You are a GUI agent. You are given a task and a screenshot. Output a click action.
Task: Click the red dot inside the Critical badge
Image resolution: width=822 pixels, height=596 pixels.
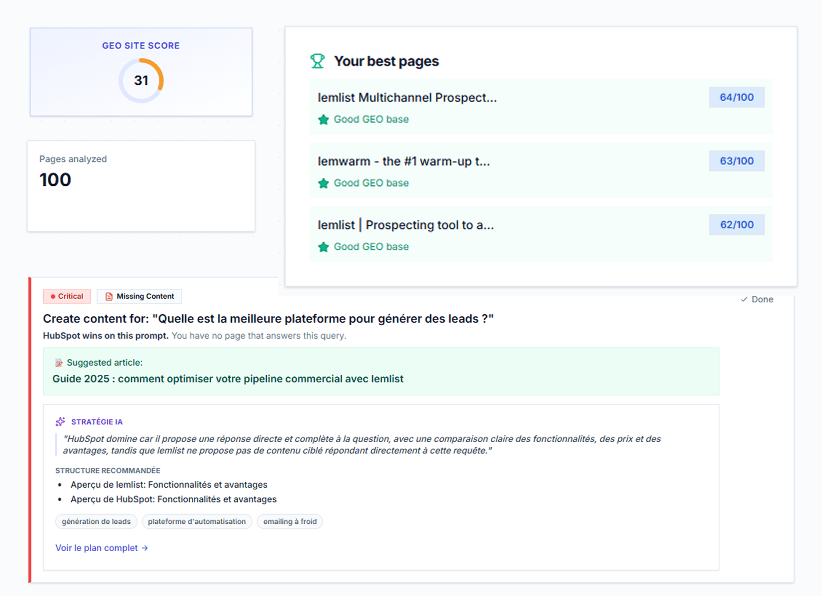pyautogui.click(x=53, y=296)
